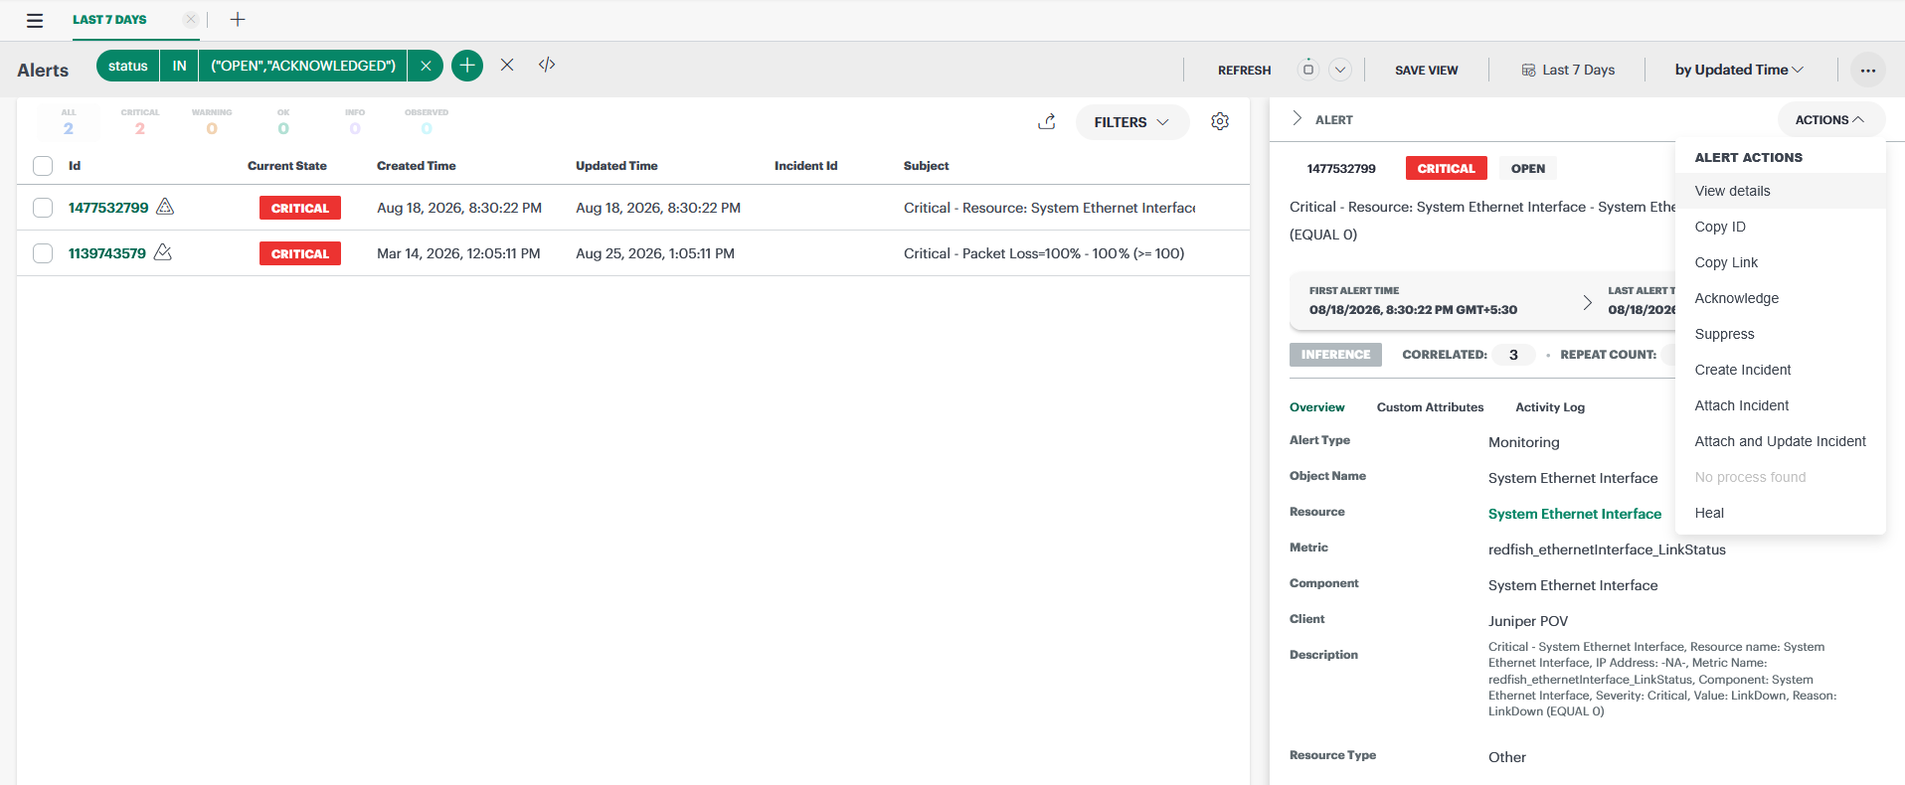Collapse the ALERT detail panel chevron
Image resolution: width=1905 pixels, height=785 pixels.
click(1297, 118)
